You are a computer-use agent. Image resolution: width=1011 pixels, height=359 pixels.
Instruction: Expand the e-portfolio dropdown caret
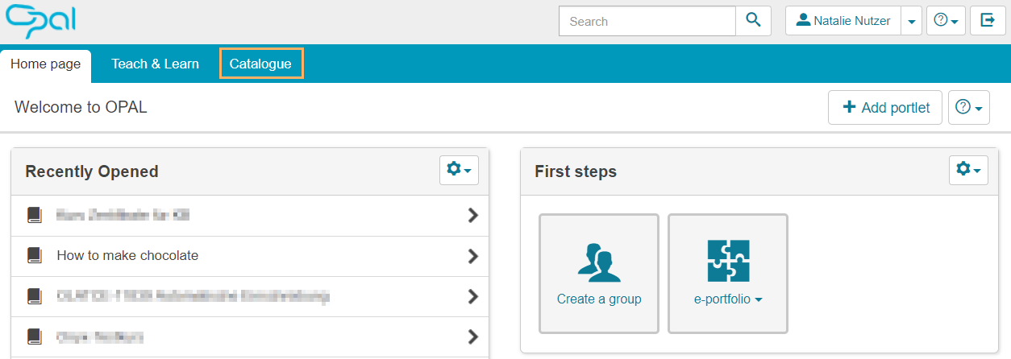pyautogui.click(x=759, y=299)
